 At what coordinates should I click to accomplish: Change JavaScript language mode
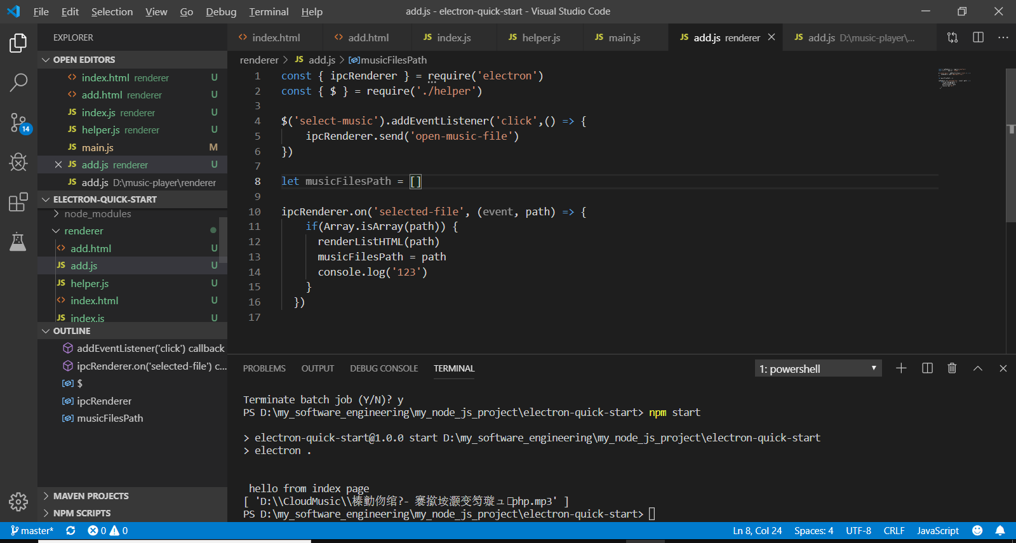coord(938,530)
